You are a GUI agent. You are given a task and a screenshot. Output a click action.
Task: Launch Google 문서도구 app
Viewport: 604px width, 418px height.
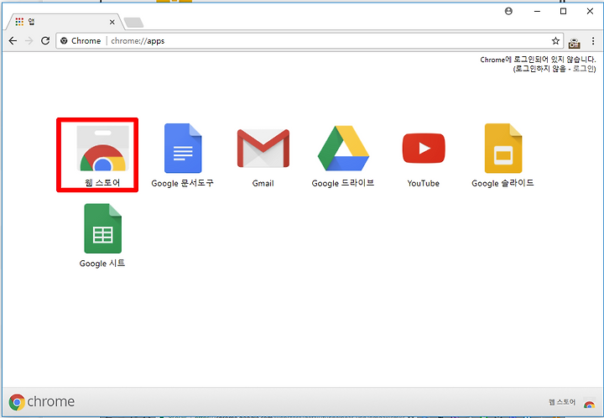(x=183, y=149)
